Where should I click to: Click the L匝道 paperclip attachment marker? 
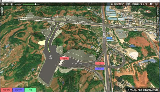pos(51,56)
